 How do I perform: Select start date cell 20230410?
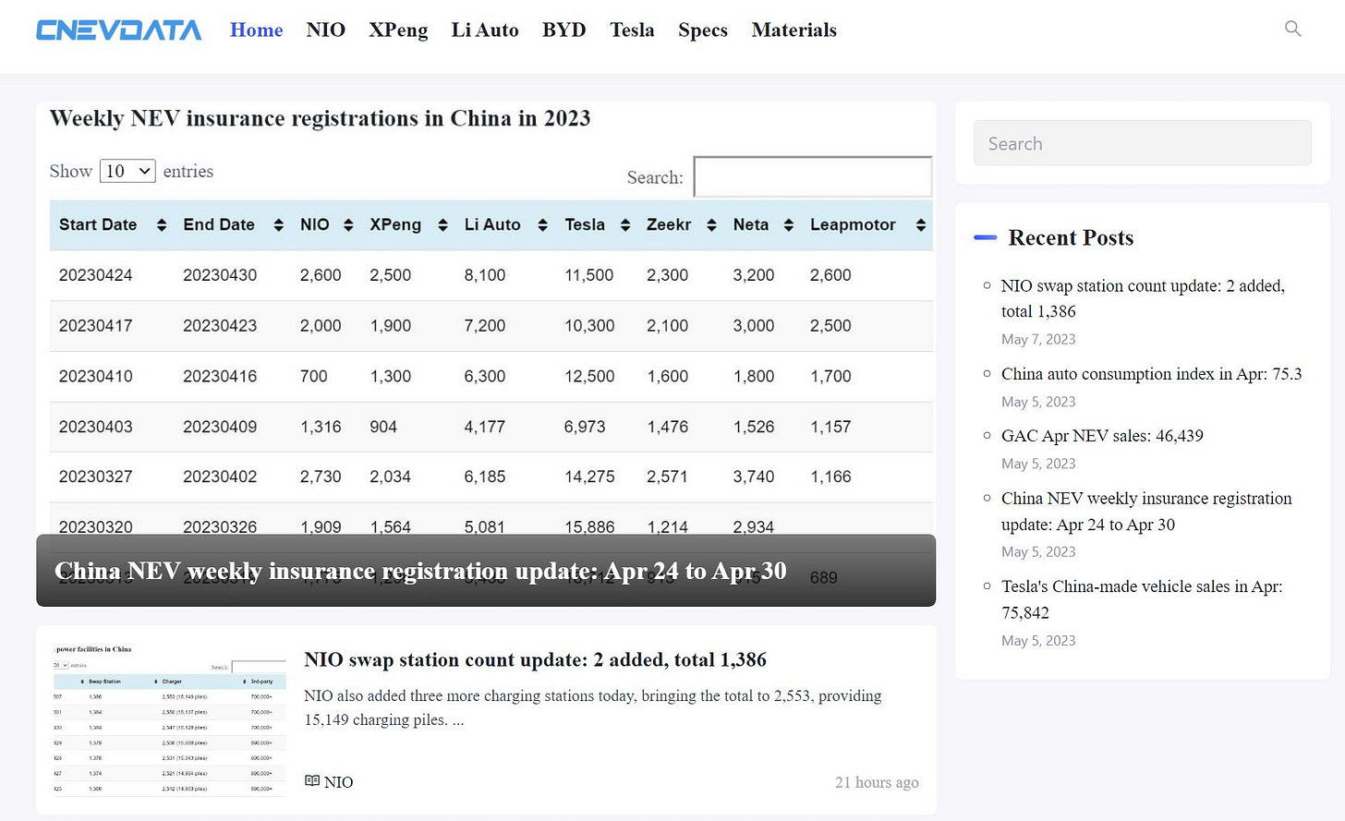[x=95, y=376]
